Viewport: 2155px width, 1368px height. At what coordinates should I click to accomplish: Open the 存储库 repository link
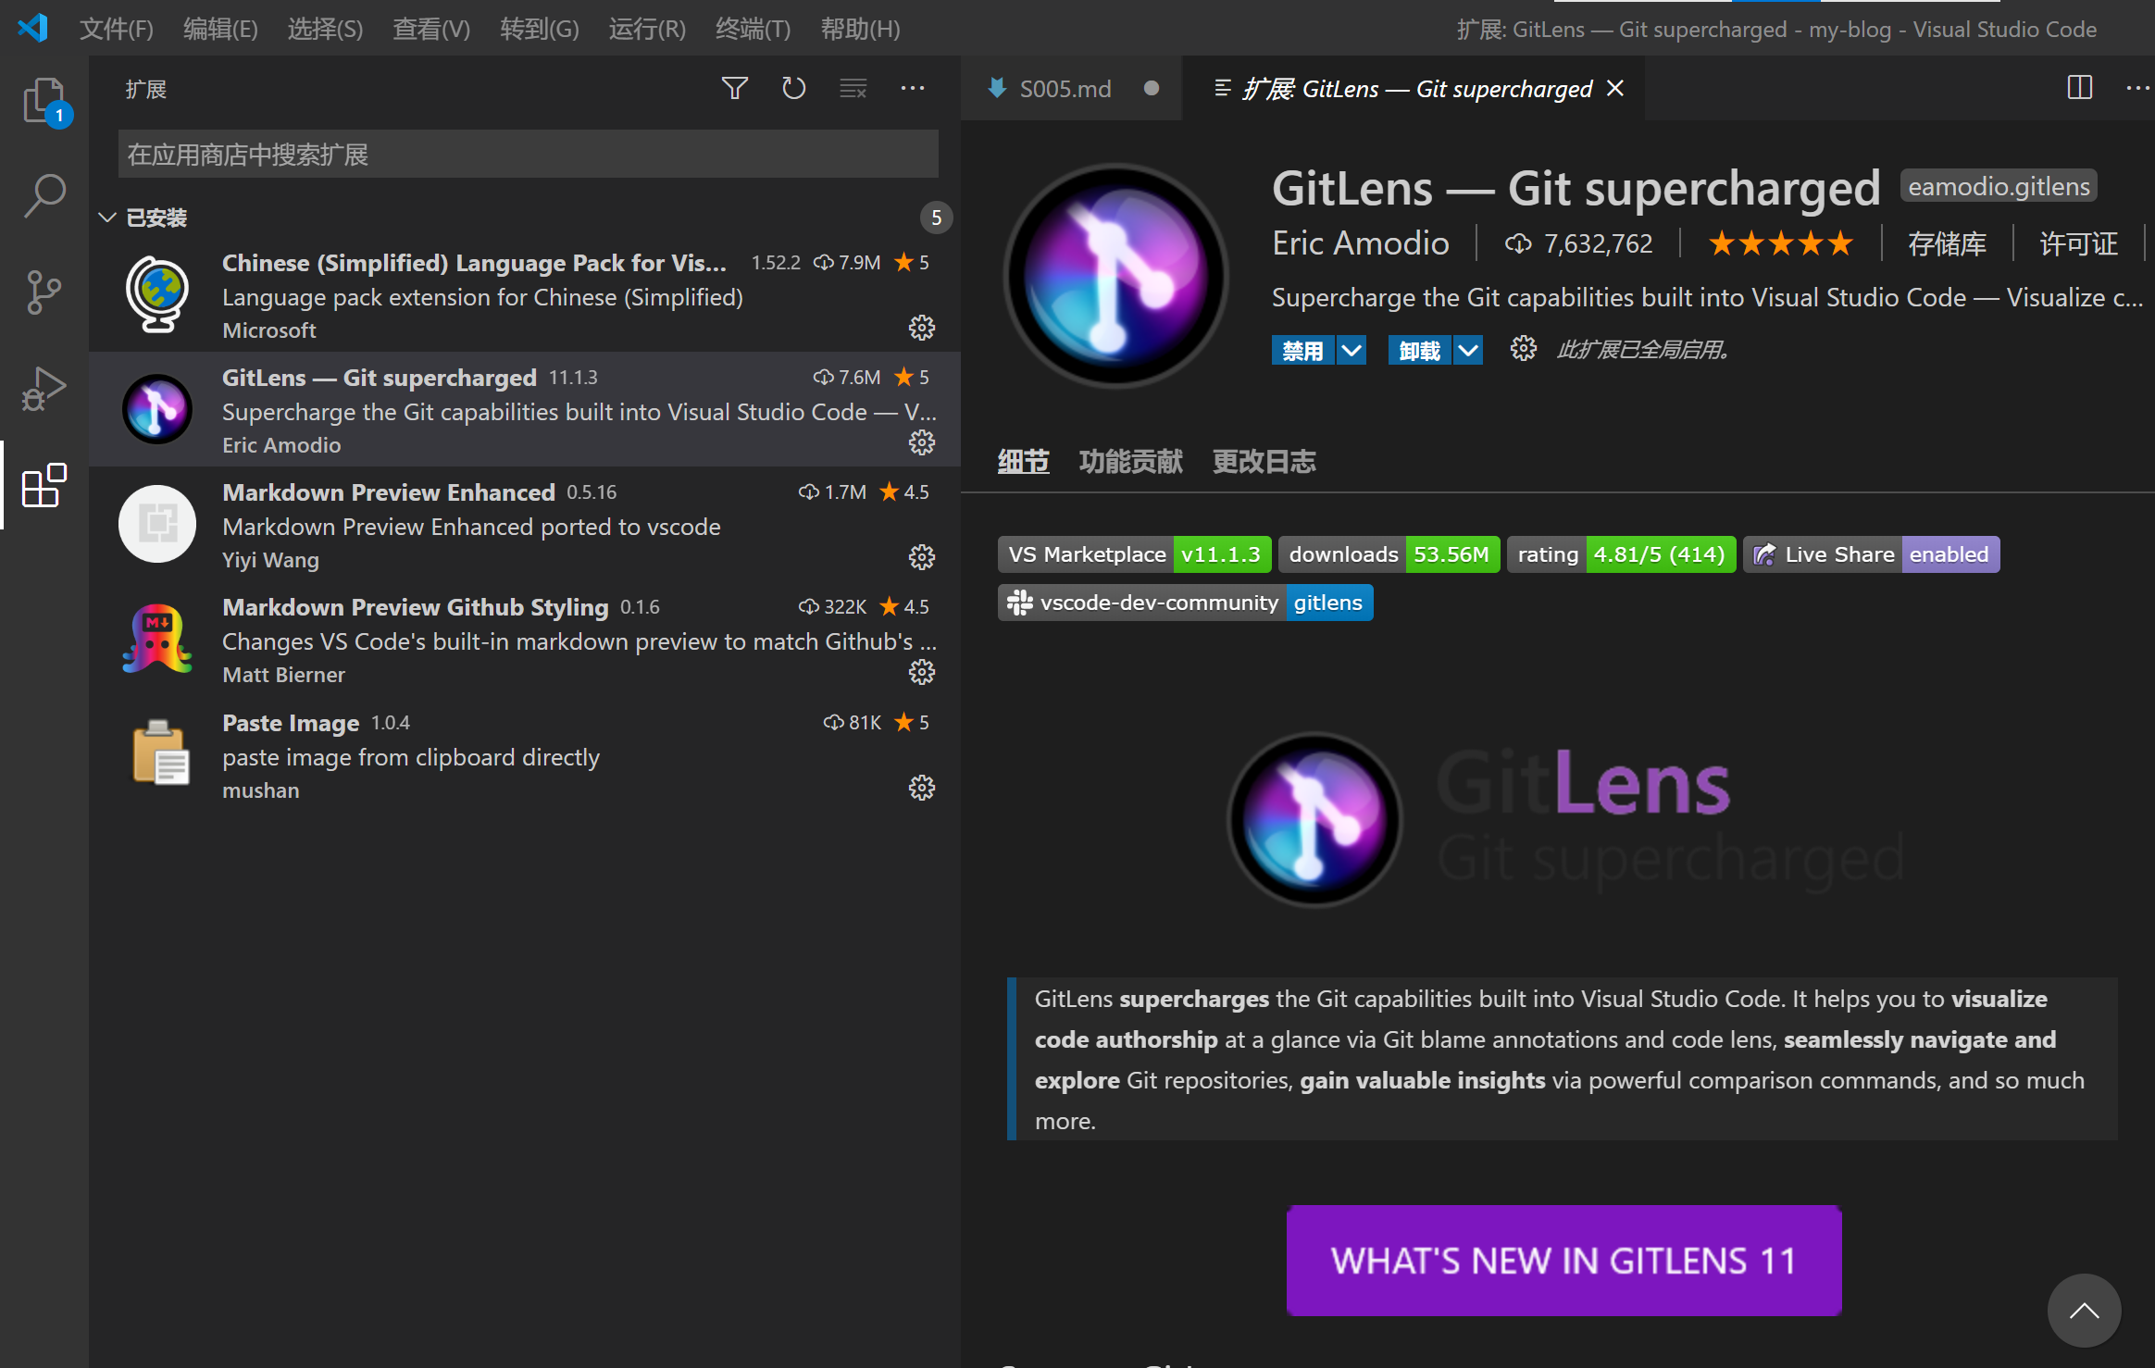click(1947, 243)
